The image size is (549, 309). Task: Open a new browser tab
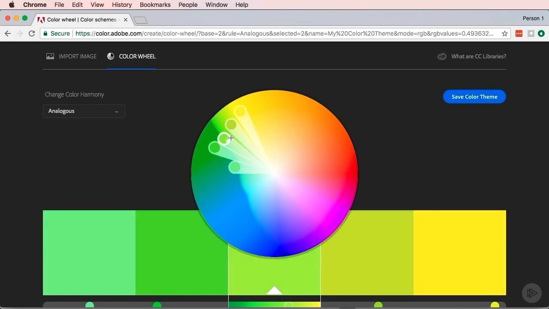click(140, 20)
